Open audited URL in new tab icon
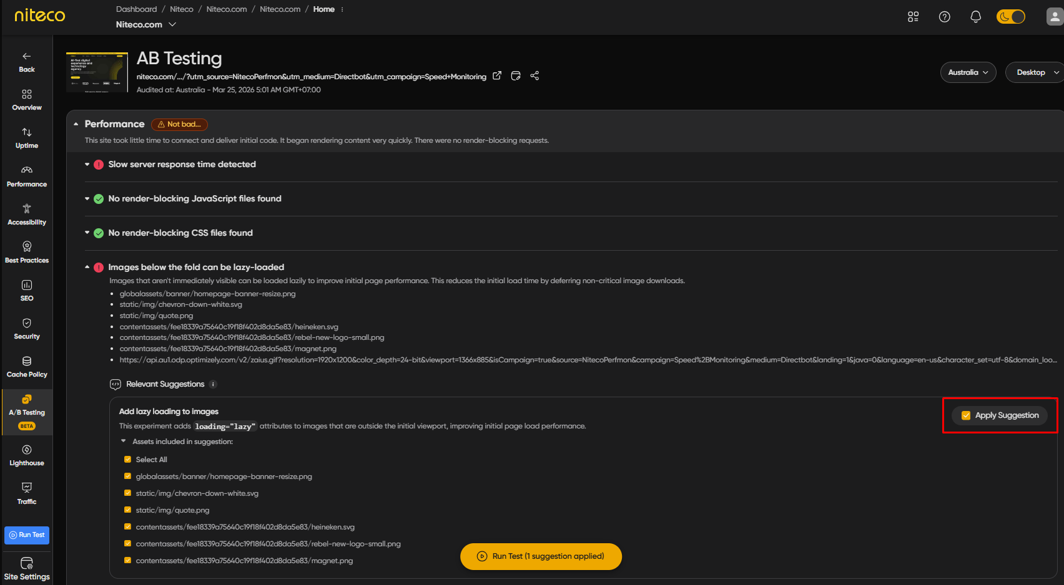The height and width of the screenshot is (585, 1064). pyautogui.click(x=497, y=75)
